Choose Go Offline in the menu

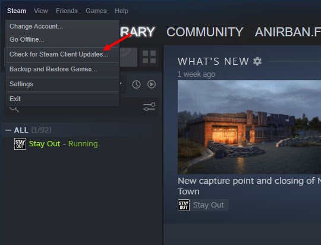[62, 39]
